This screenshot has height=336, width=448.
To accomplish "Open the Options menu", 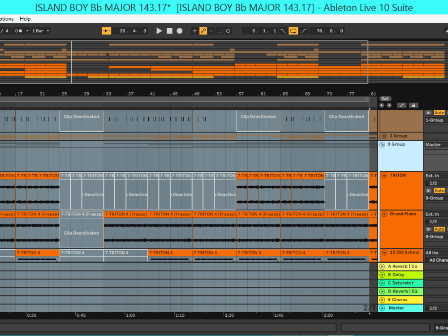I will (x=6, y=19).
